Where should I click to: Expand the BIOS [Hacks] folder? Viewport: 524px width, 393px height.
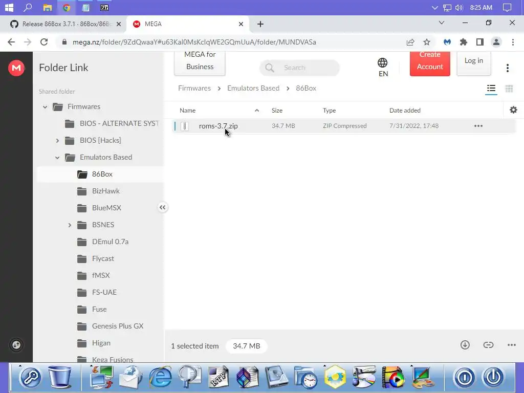57,141
